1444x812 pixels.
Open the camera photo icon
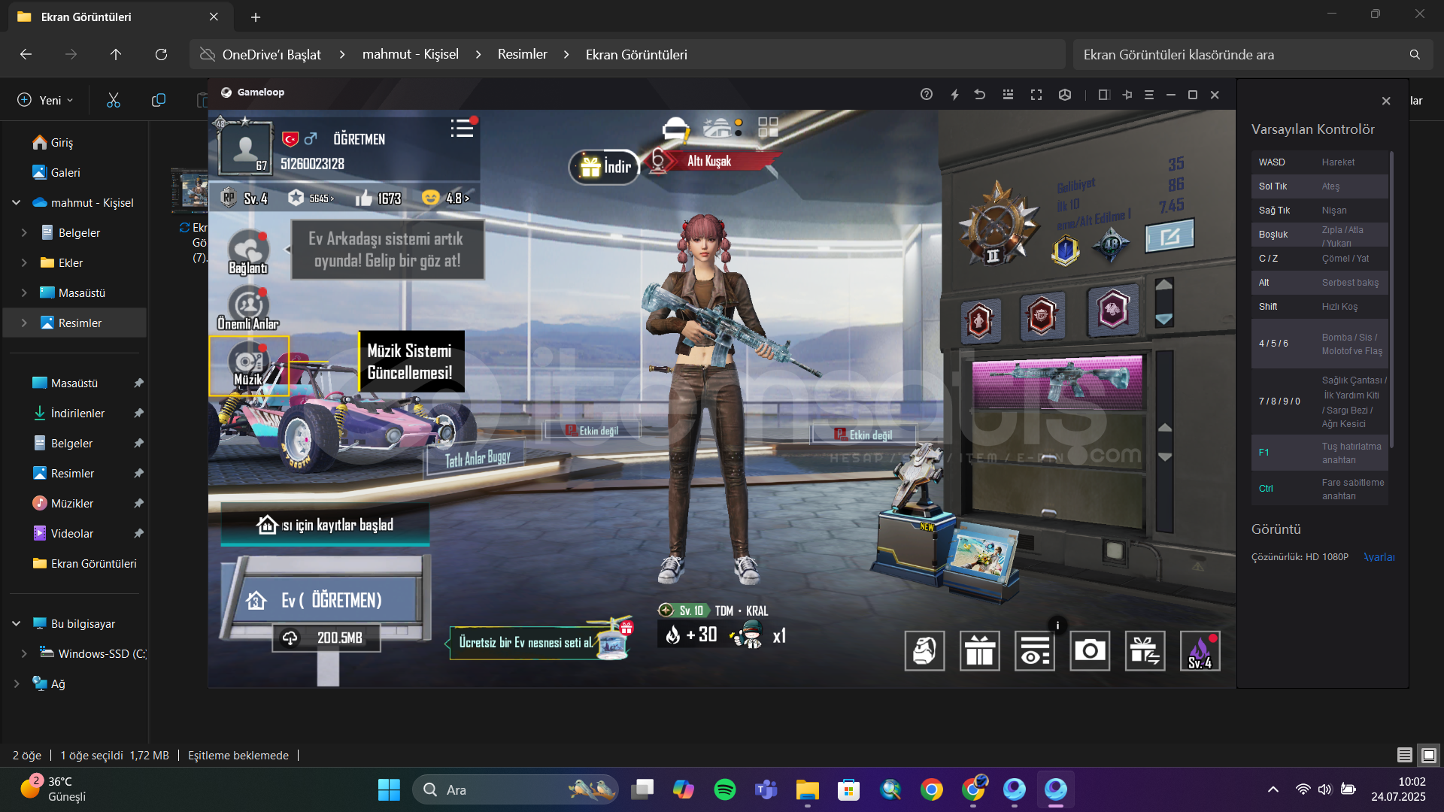click(1090, 650)
